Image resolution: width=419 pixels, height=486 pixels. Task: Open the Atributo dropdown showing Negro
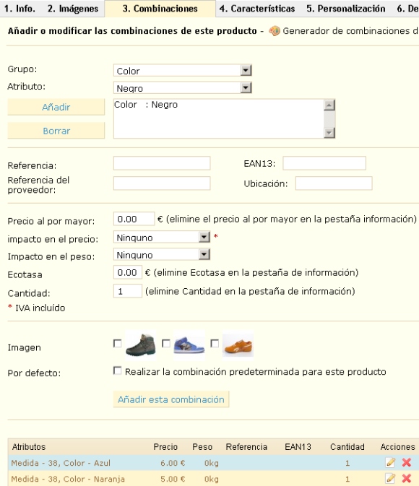click(x=183, y=88)
